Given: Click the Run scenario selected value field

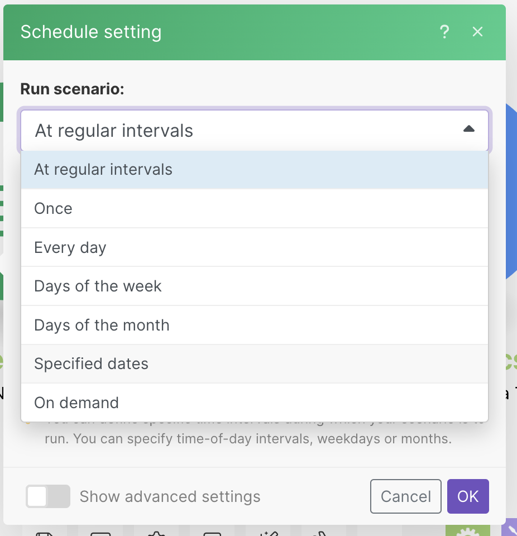Looking at the screenshot, I should tap(240, 131).
